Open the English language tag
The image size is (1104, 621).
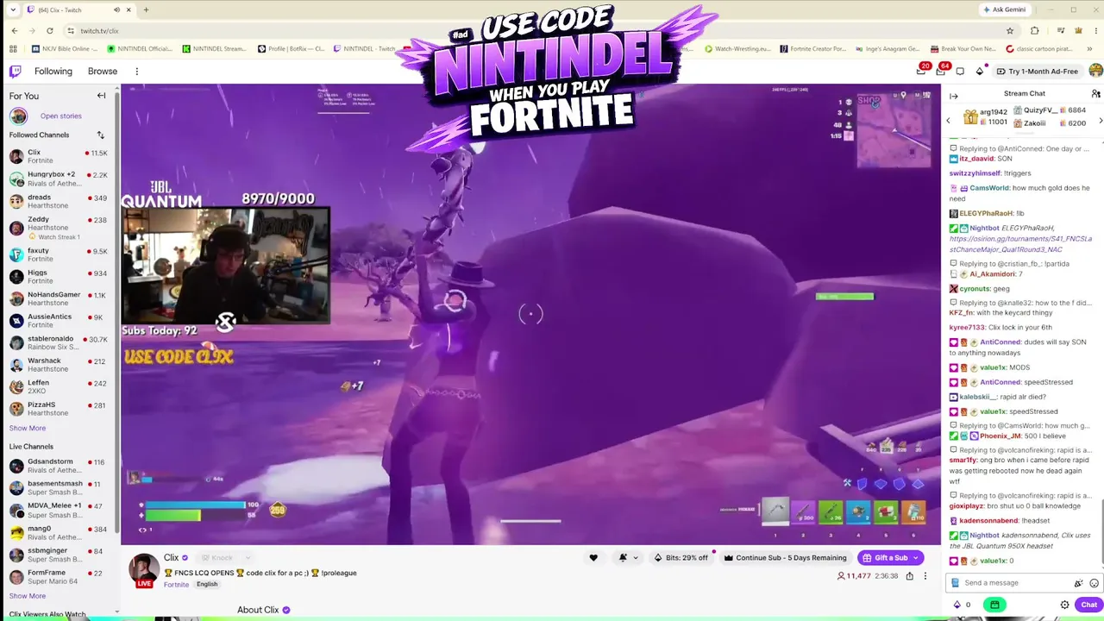[x=207, y=585]
